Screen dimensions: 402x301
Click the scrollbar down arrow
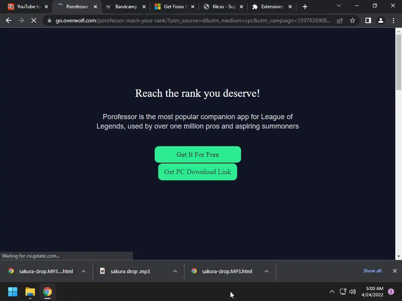click(398, 256)
